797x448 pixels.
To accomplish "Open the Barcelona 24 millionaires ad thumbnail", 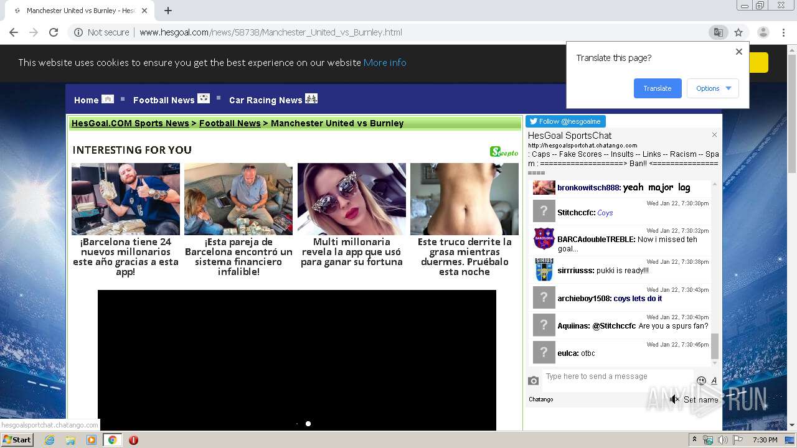I will click(126, 199).
